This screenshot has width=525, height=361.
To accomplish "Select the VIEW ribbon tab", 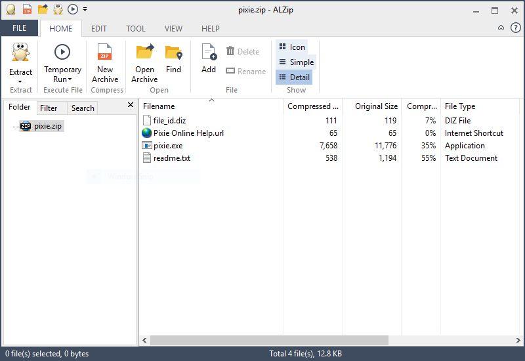I will 173,28.
